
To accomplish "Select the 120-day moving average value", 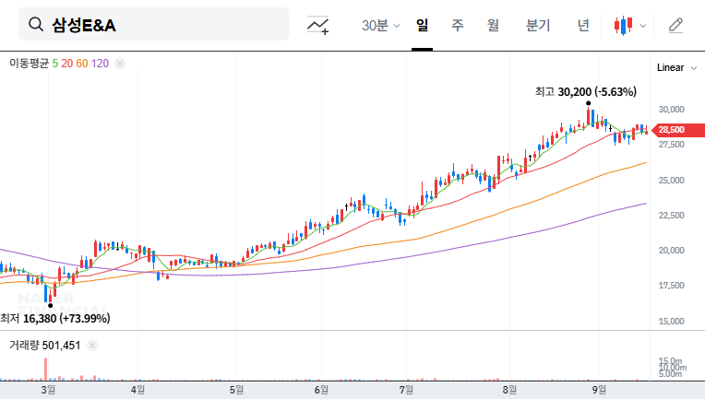I will pyautogui.click(x=100, y=64).
